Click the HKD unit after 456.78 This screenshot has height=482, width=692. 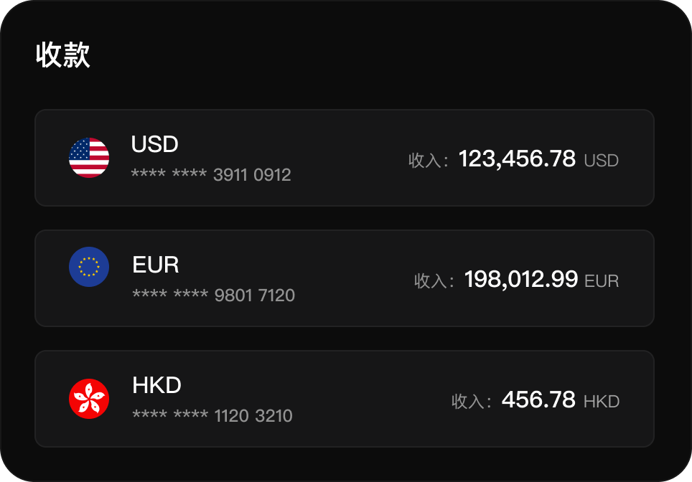coord(602,402)
